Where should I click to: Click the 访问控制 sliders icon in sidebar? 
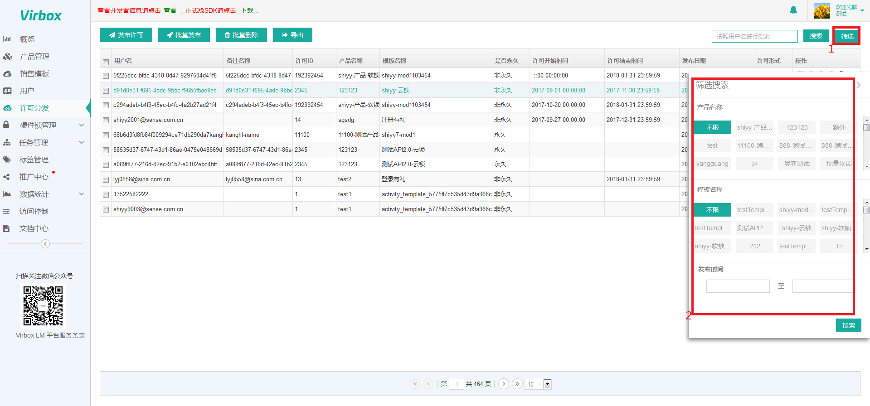coord(6,211)
